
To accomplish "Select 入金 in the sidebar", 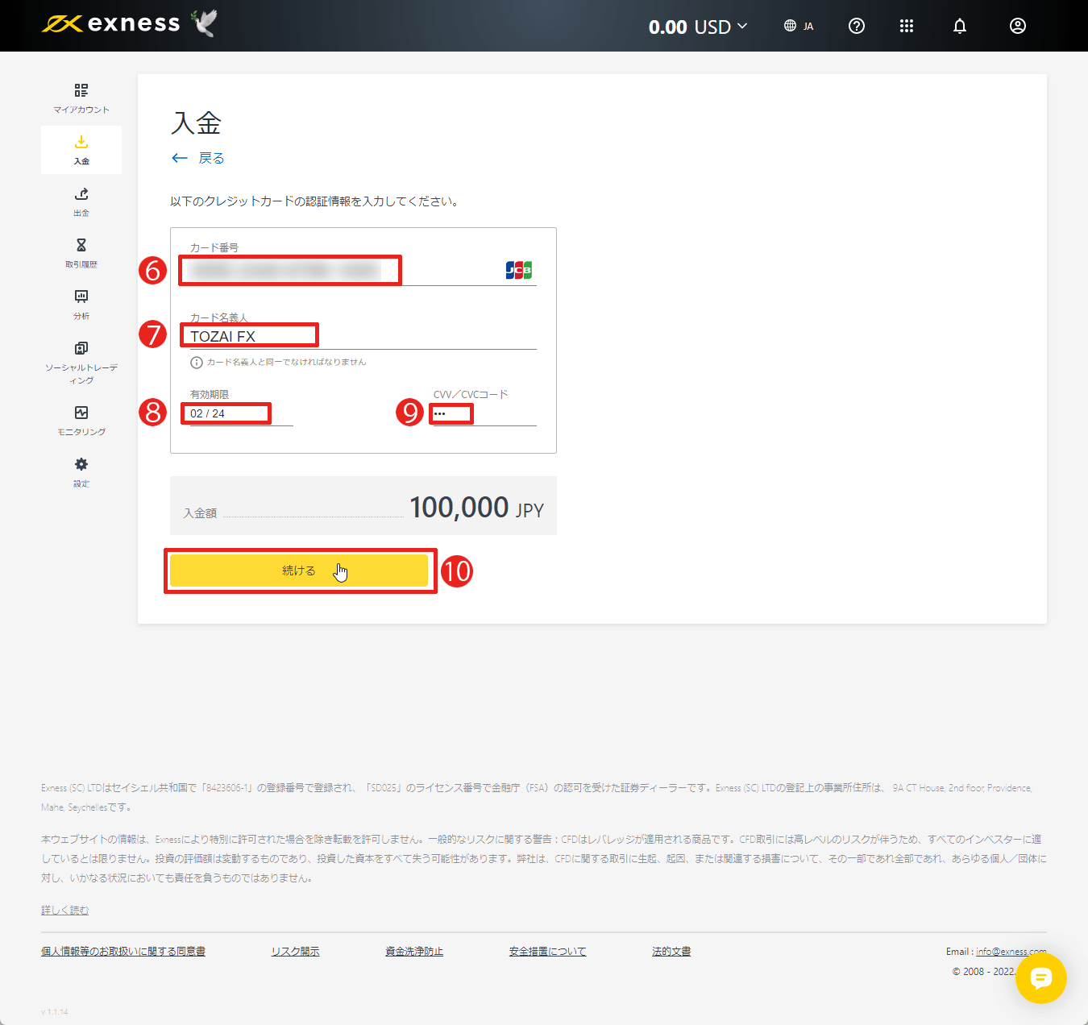I will pyautogui.click(x=81, y=149).
